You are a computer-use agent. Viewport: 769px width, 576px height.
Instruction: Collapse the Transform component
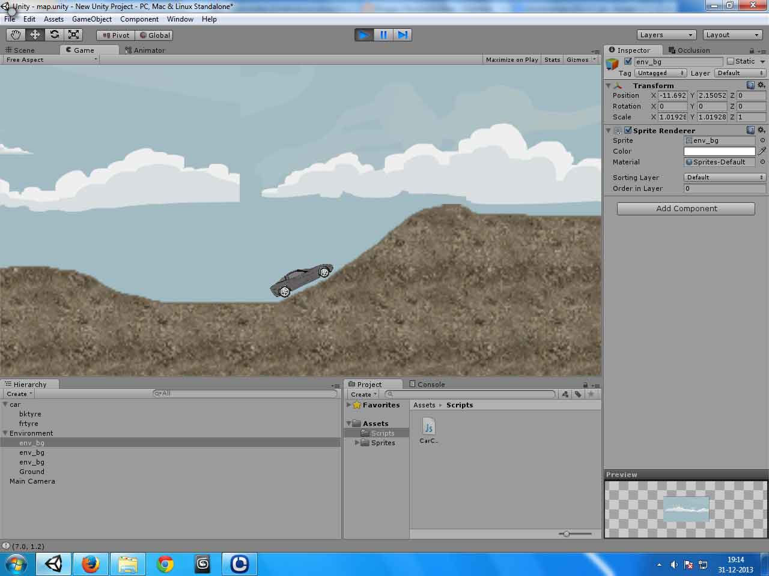tap(608, 86)
